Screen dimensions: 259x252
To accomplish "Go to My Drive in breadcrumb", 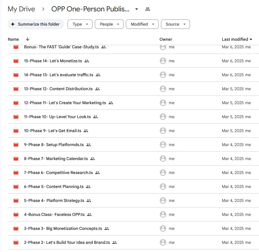I will coord(21,9).
